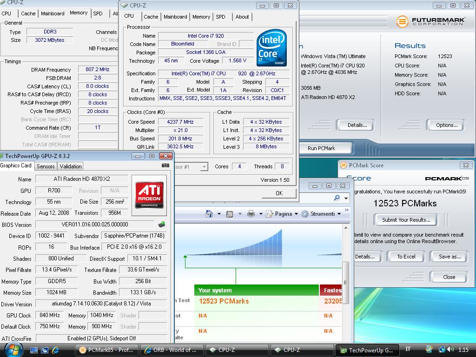476x357 pixels.
Task: Click the GPU-Z Name field ATI Radeon HD 4870 X2
Action: (x=82, y=179)
